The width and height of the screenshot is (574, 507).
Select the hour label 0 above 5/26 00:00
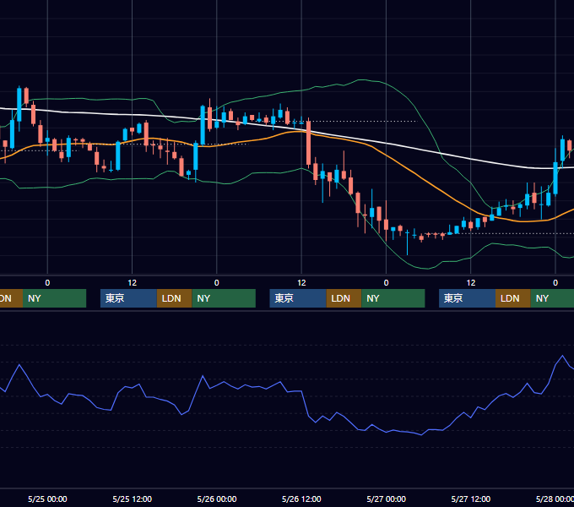click(x=217, y=283)
